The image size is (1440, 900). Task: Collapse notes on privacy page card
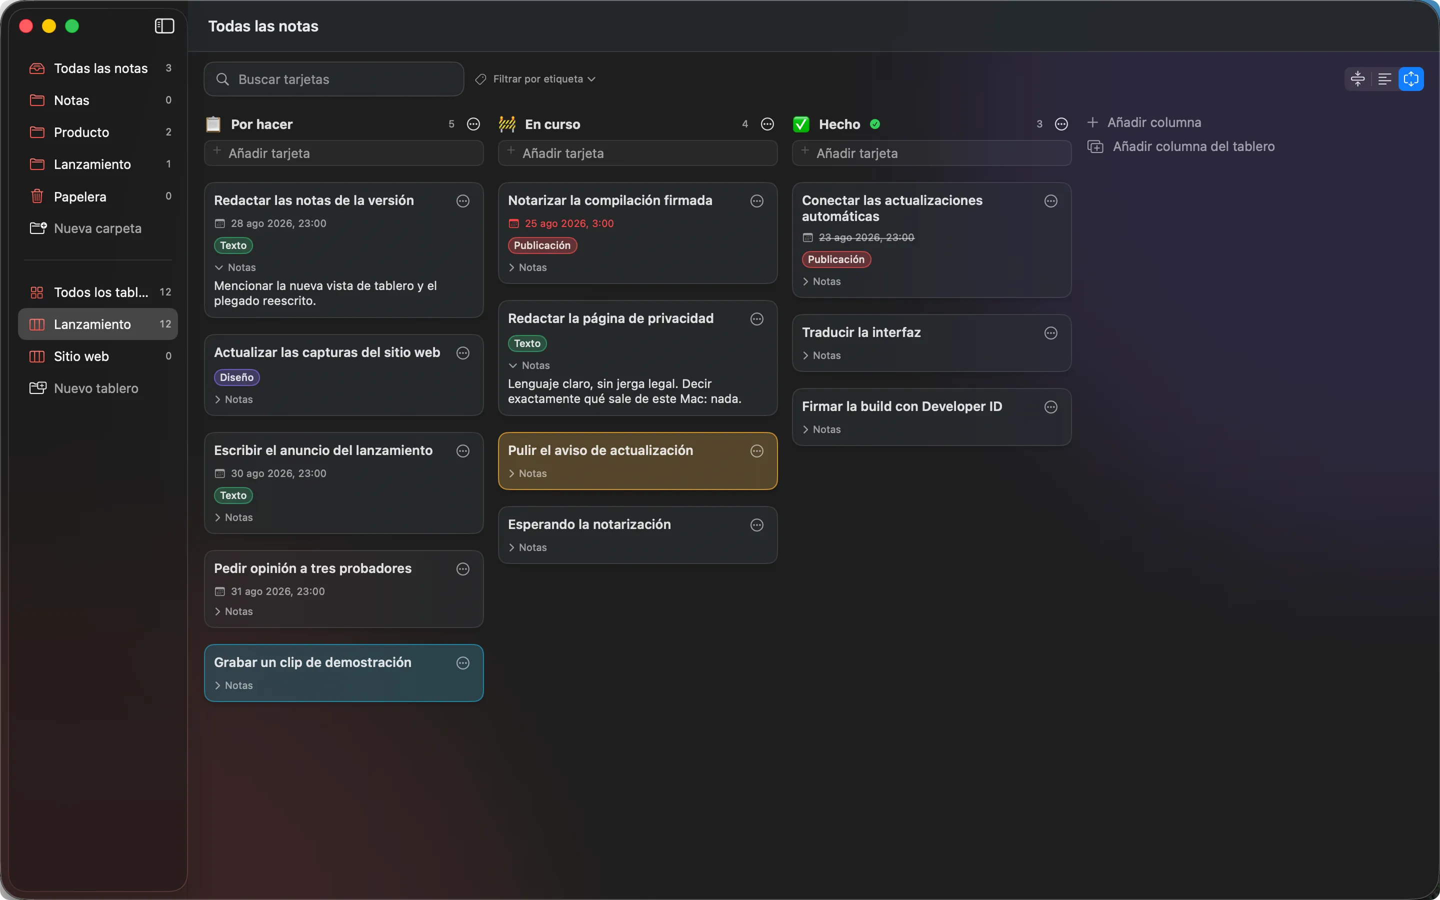point(529,365)
